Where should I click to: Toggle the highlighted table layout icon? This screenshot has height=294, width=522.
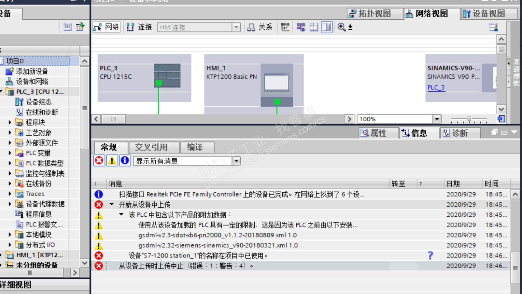327,27
